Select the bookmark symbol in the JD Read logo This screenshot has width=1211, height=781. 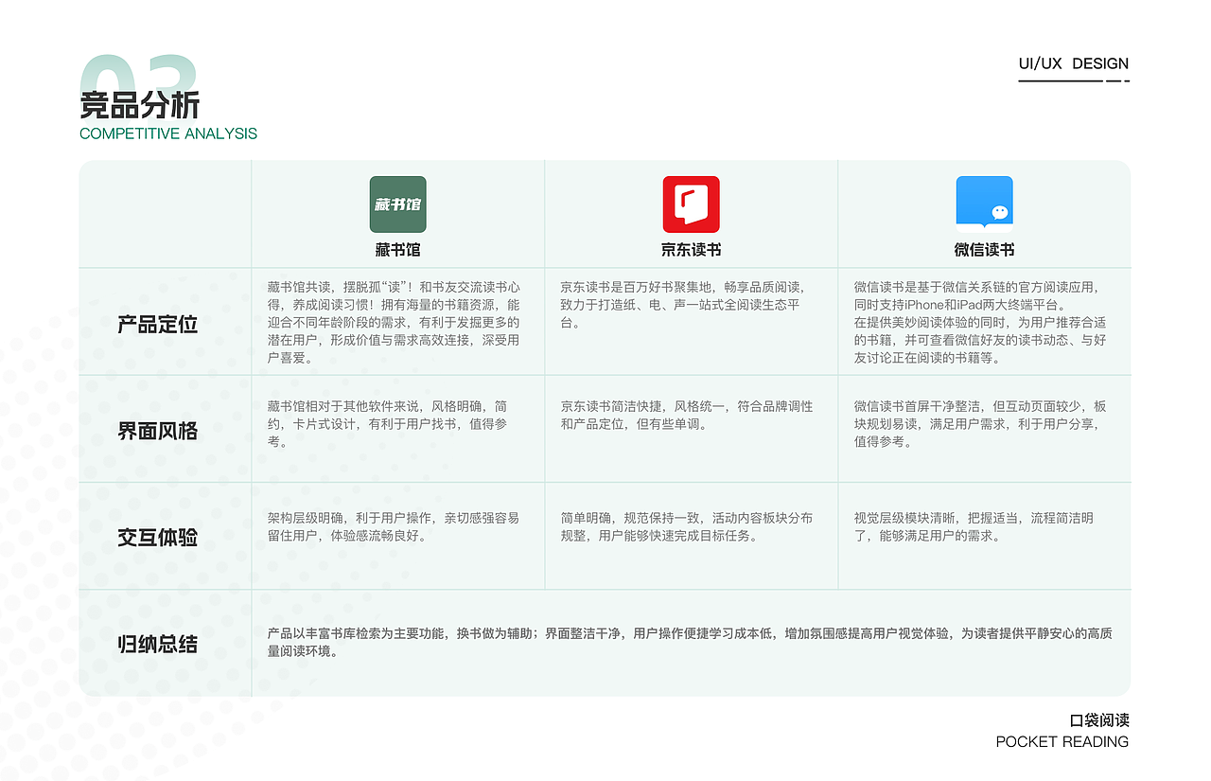[x=689, y=200]
